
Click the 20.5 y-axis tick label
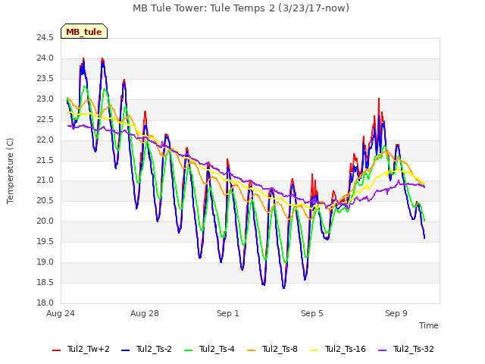coord(45,201)
